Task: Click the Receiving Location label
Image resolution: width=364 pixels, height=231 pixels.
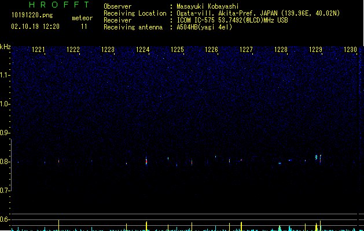Action: 135,13
